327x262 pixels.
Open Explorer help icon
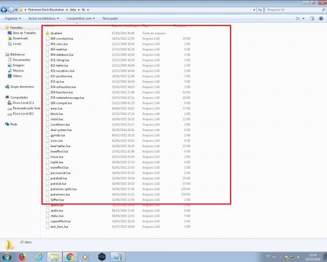tap(321, 18)
